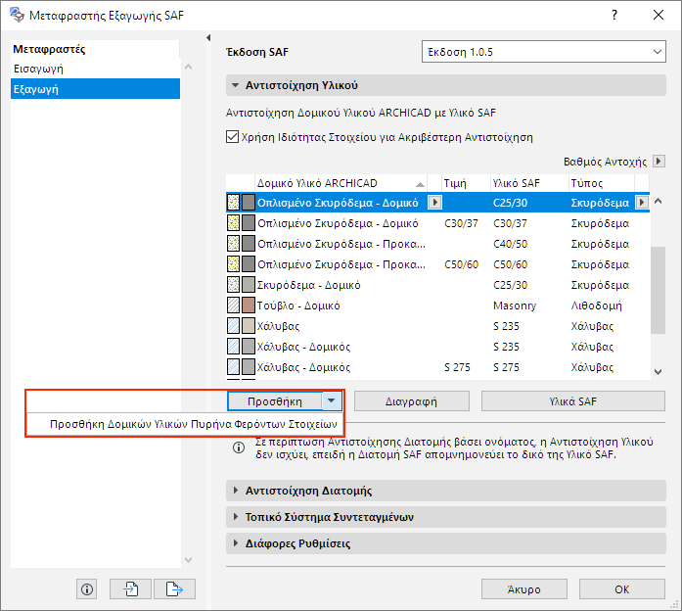
Task: Click the Τύπος column header
Action: 601,183
